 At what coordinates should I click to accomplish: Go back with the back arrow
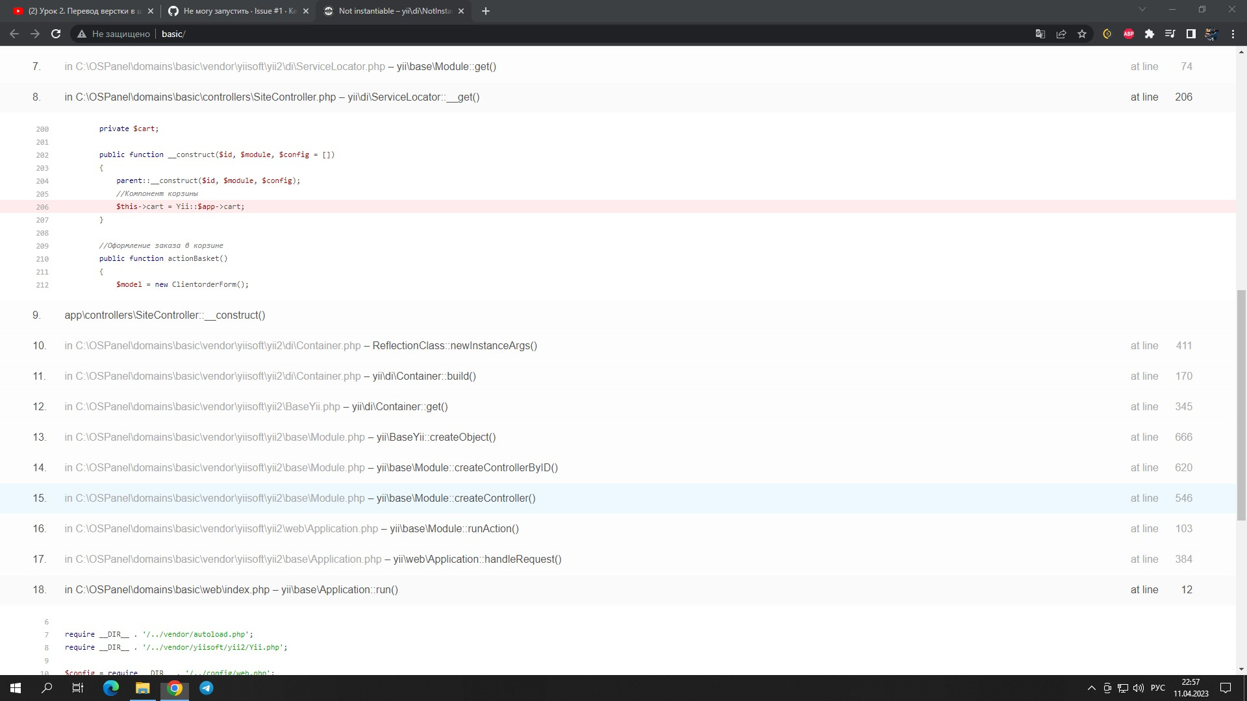[14, 34]
